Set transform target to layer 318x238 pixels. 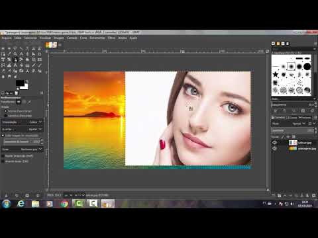(x=19, y=102)
